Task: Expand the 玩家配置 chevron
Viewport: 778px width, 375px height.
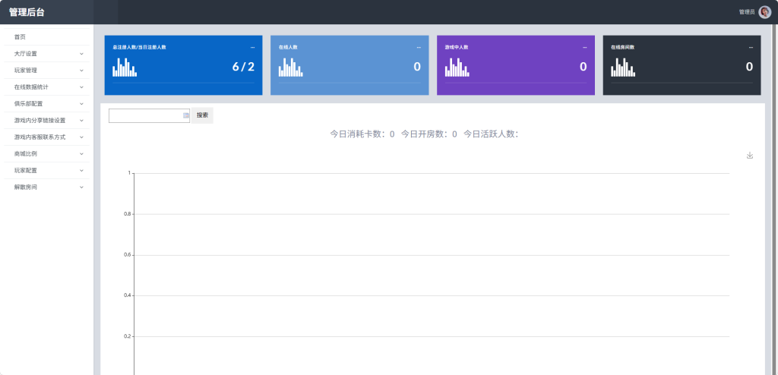Action: [82, 171]
